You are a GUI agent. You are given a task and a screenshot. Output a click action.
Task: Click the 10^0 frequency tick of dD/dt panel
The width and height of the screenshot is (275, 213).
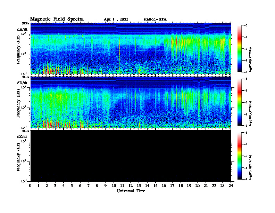click(24, 107)
